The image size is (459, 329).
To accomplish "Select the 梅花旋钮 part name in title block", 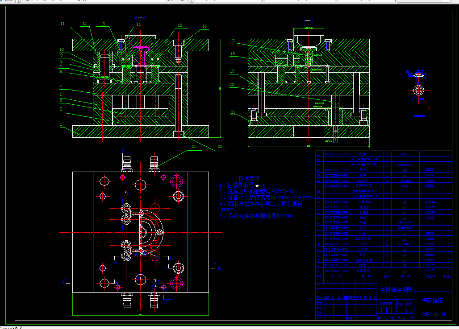I will [432, 300].
